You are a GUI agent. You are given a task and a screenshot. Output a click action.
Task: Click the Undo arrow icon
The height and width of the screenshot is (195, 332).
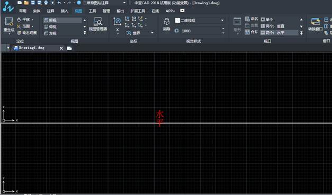[x=59, y=3]
